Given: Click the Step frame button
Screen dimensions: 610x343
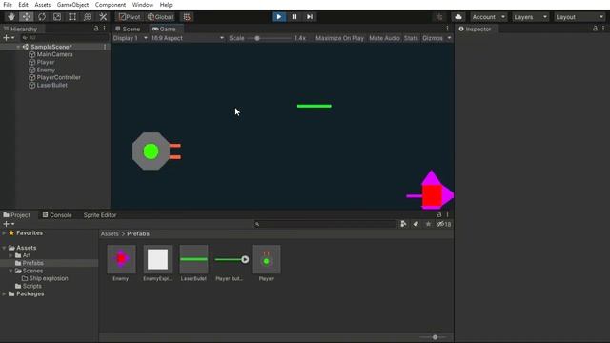Looking at the screenshot, I should pyautogui.click(x=310, y=17).
